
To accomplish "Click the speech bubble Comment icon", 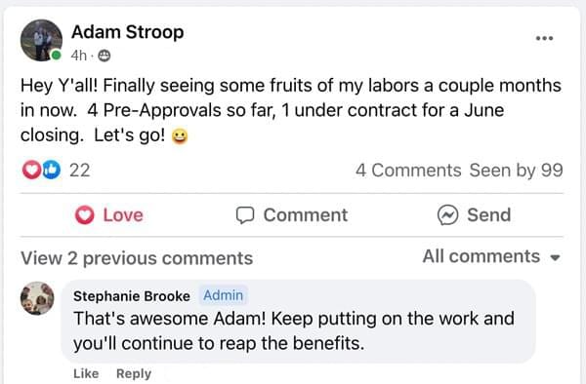I will click(245, 215).
